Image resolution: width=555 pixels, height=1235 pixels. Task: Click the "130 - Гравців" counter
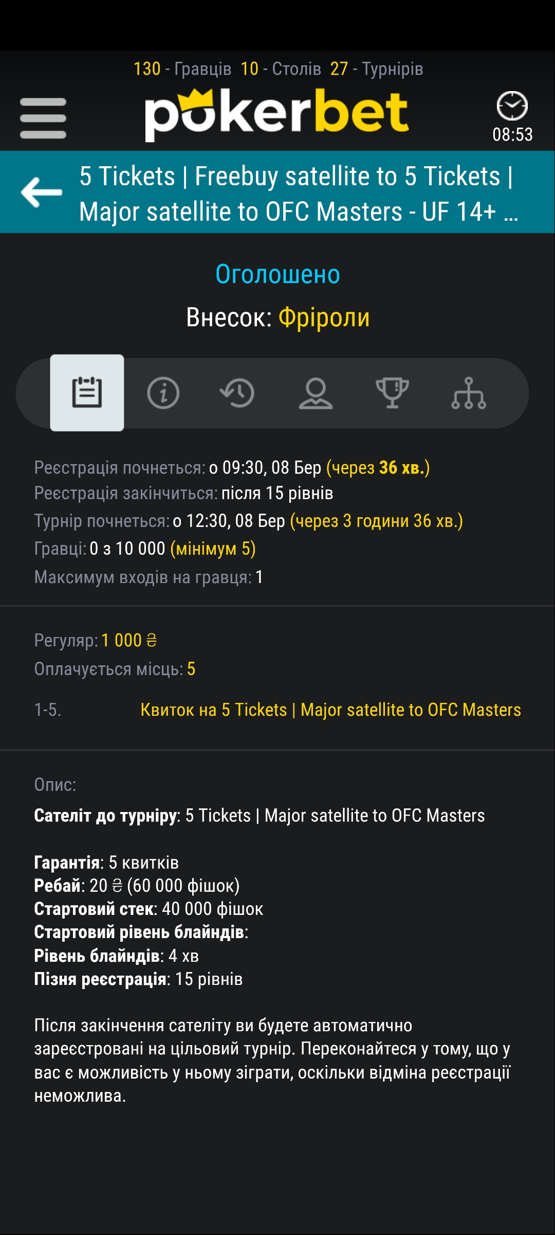182,68
